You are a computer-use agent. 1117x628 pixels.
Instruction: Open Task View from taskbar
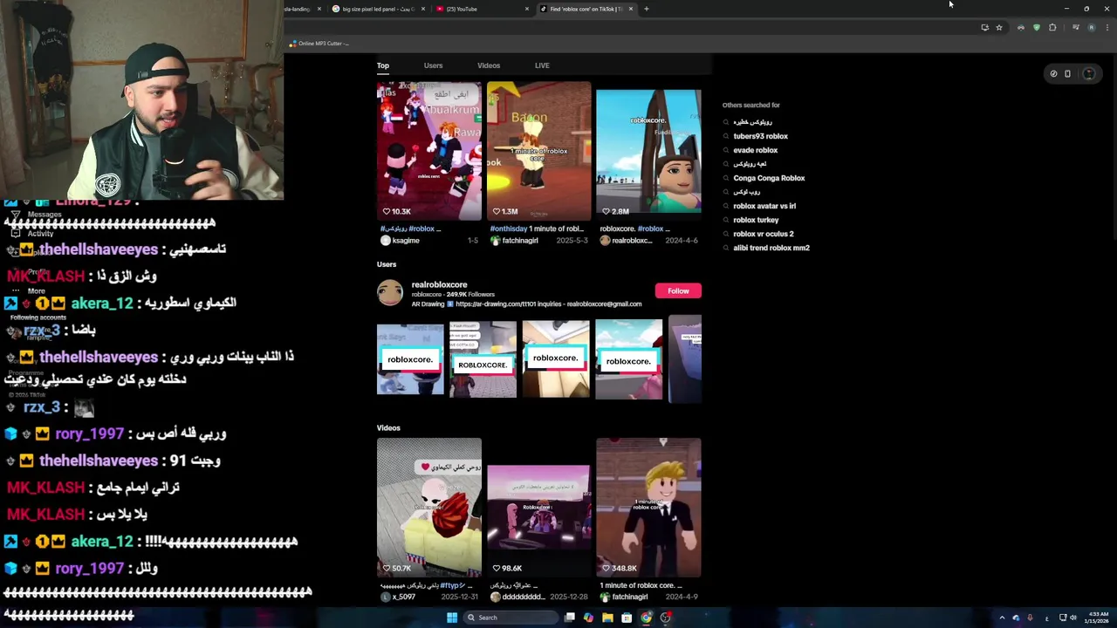570,618
